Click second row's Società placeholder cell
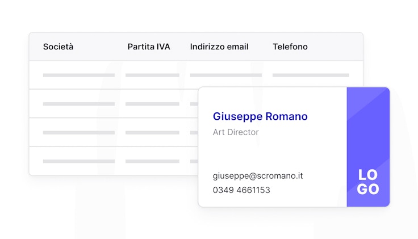418x239 pixels. [78, 104]
